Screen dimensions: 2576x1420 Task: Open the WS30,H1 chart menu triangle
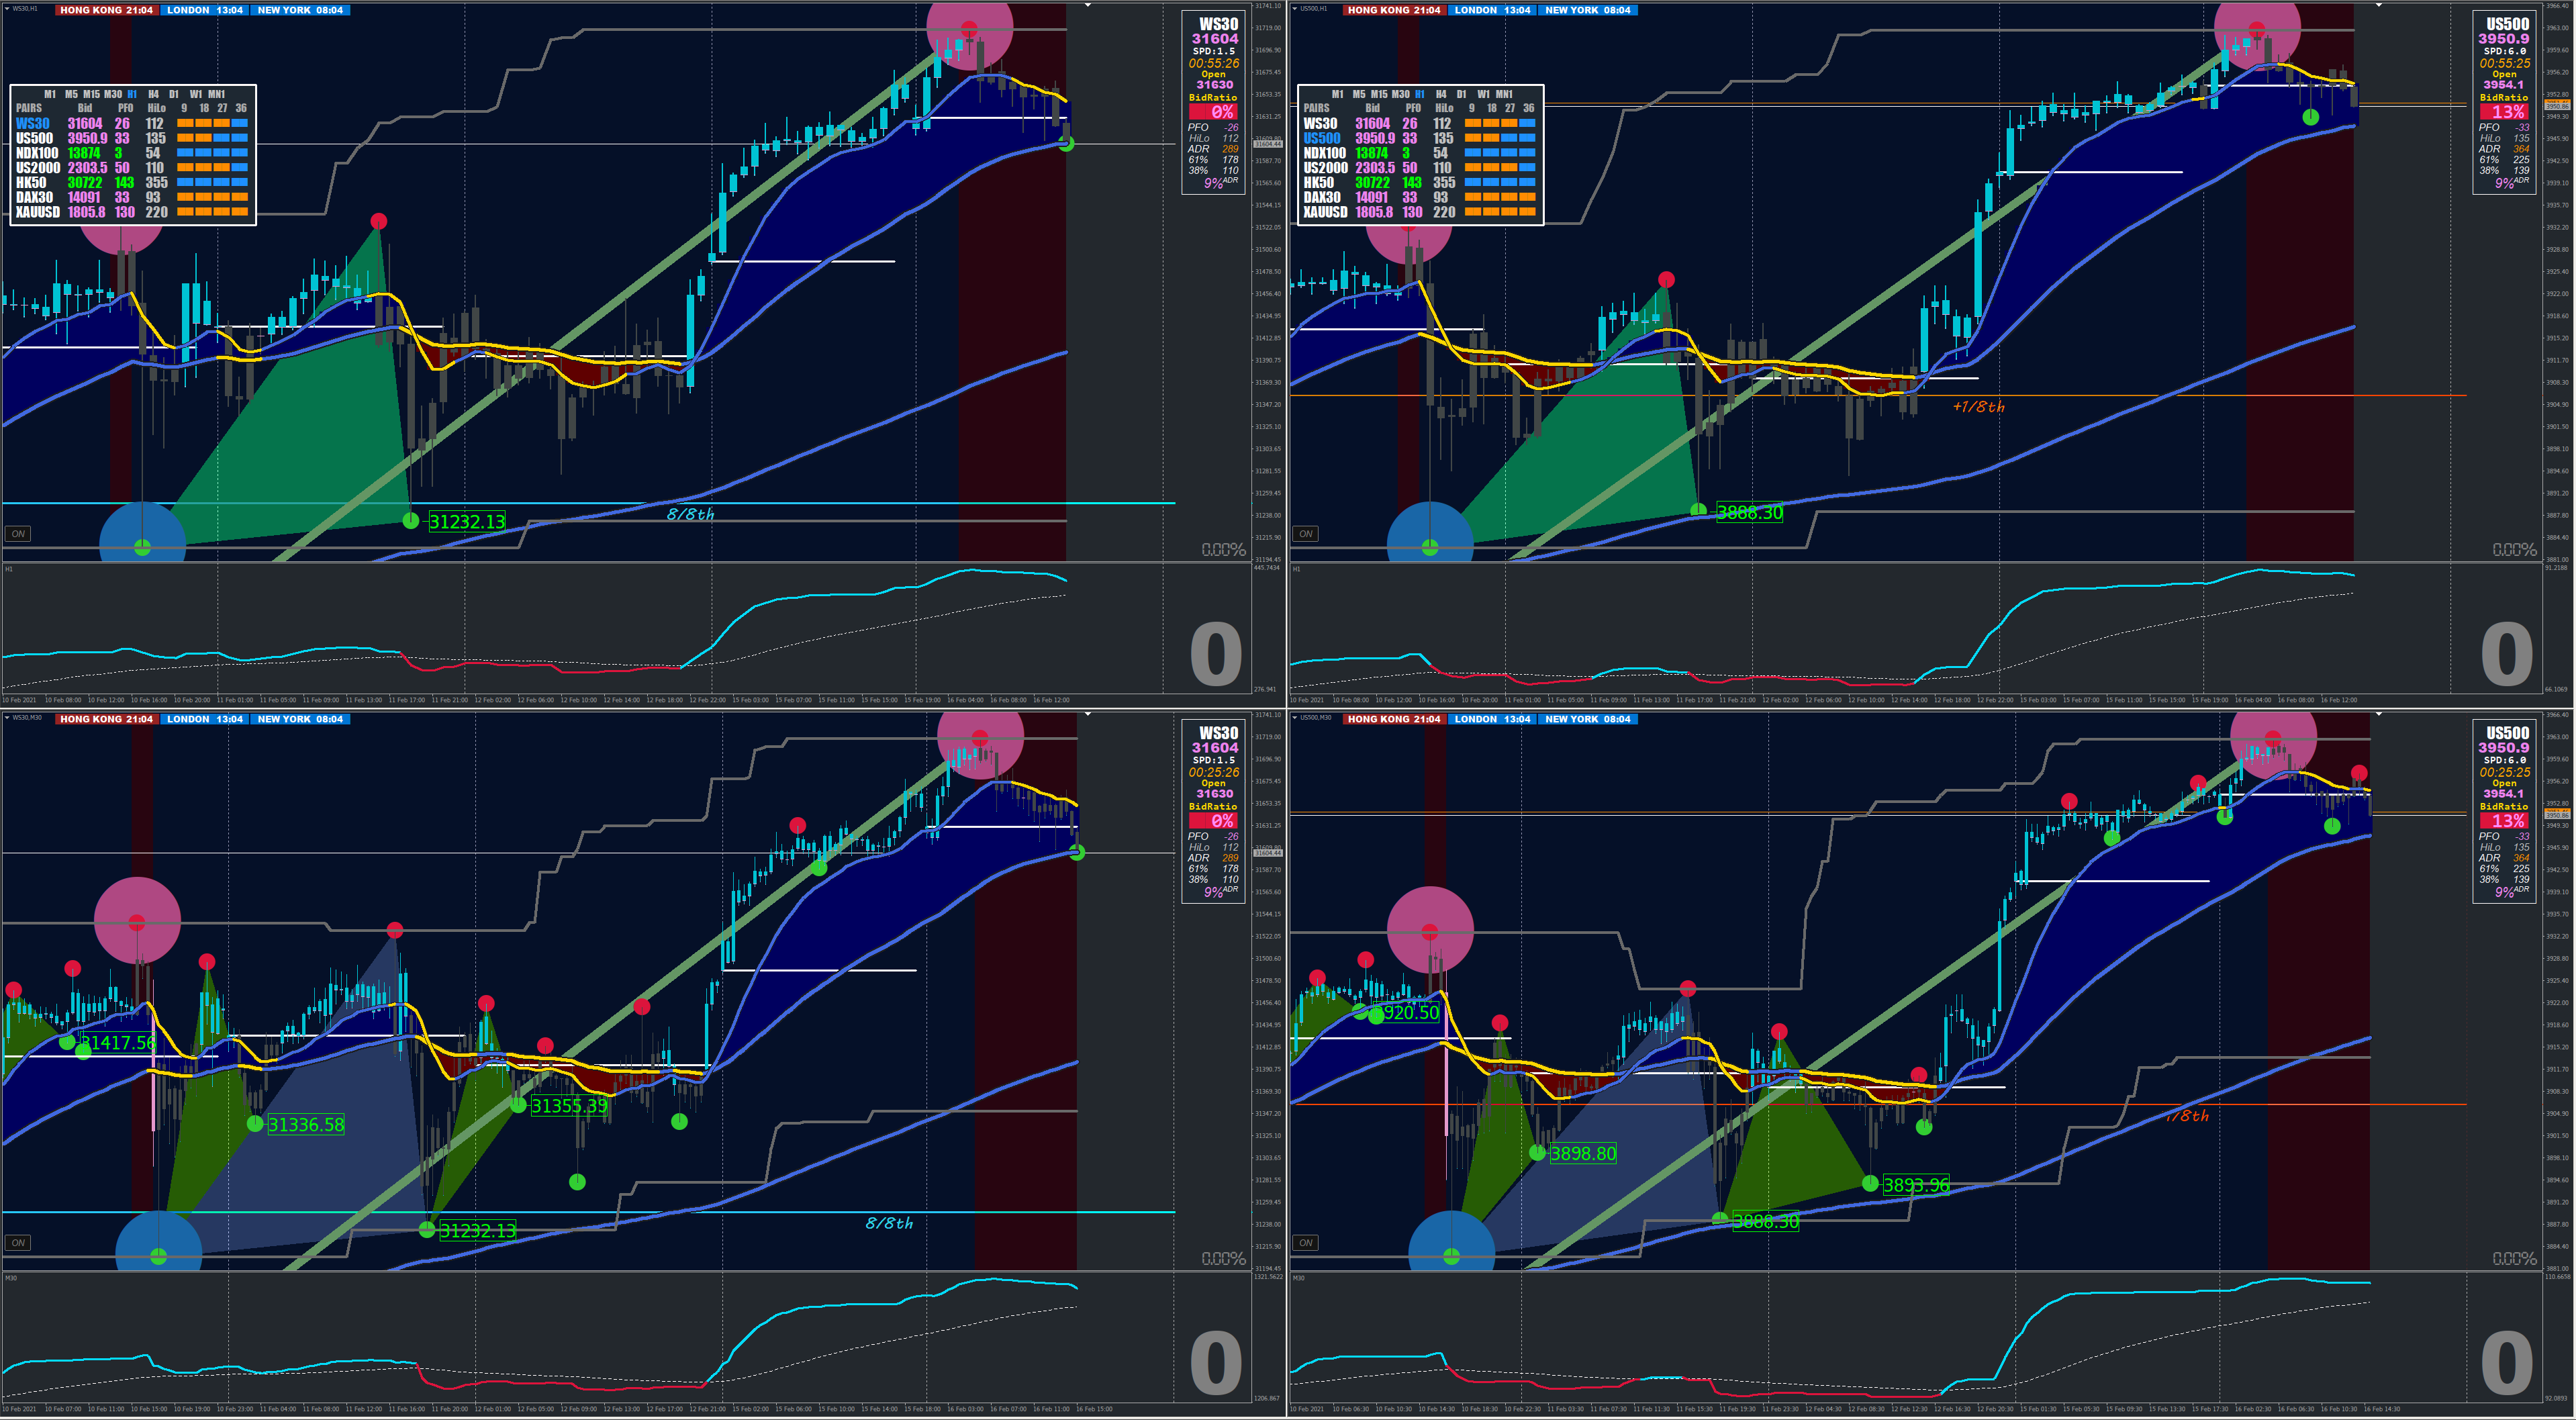click(7, 8)
